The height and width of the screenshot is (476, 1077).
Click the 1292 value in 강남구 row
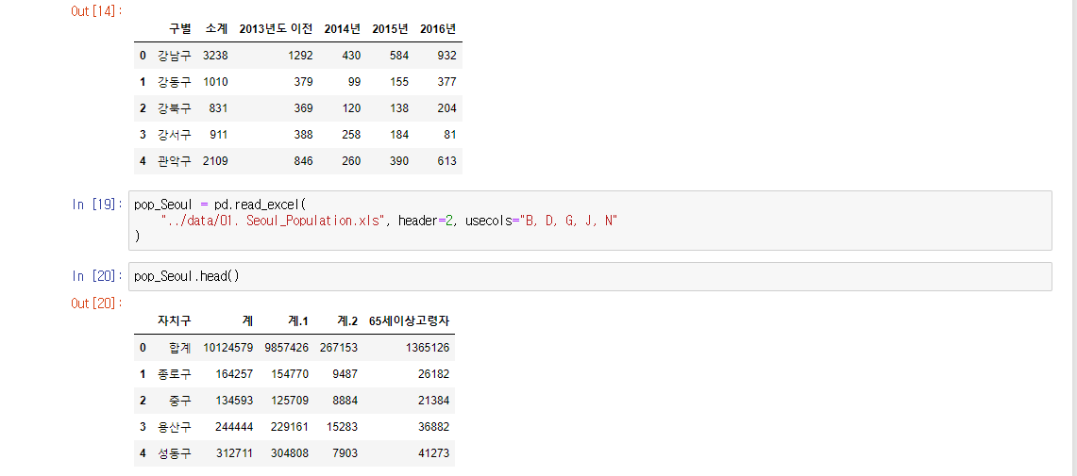tap(301, 56)
